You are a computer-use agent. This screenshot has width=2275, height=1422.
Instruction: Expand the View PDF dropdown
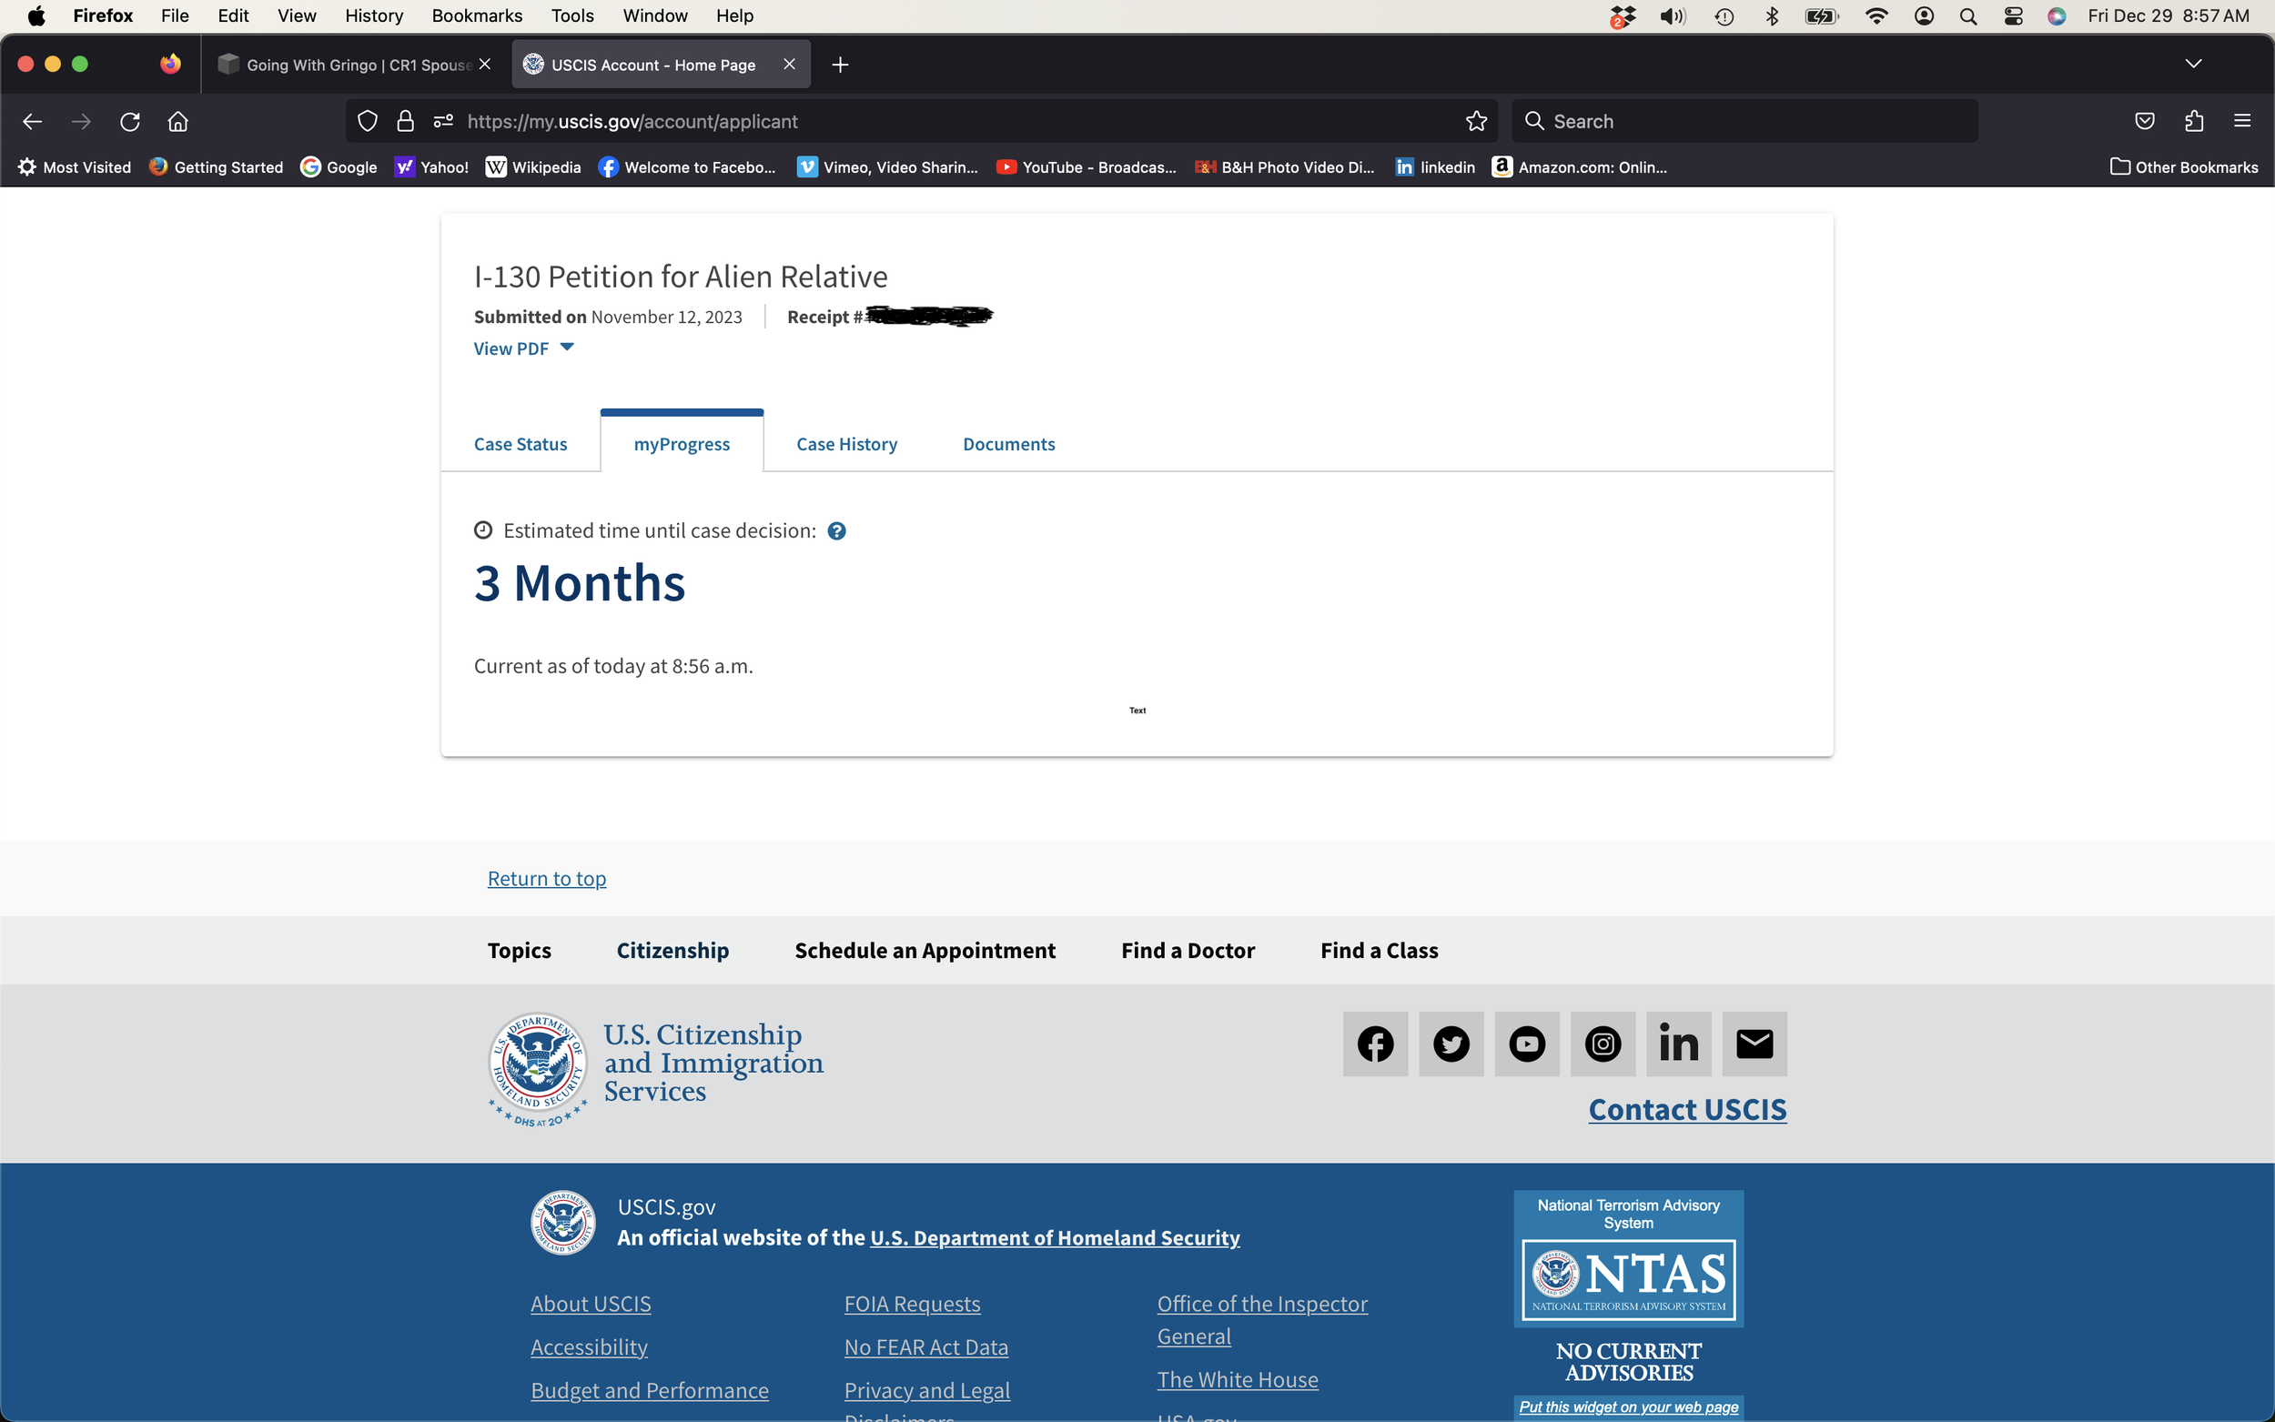tap(524, 349)
